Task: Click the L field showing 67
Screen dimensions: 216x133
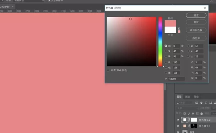Action: (199, 46)
